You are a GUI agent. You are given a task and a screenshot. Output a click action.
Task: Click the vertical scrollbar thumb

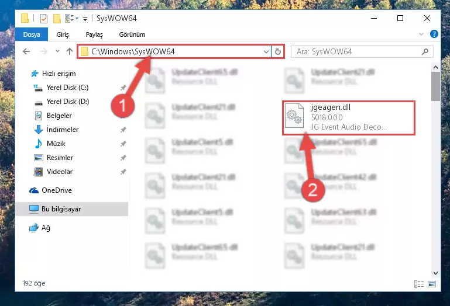pyautogui.click(x=435, y=86)
